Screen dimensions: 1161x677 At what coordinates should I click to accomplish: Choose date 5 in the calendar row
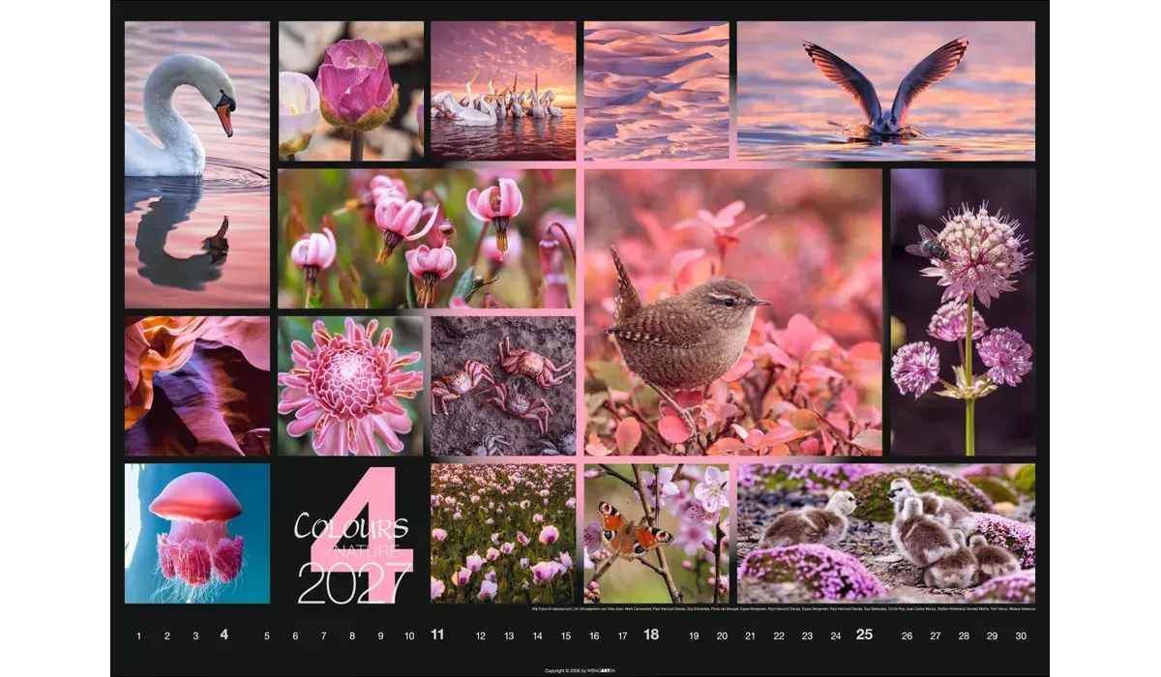[267, 635]
